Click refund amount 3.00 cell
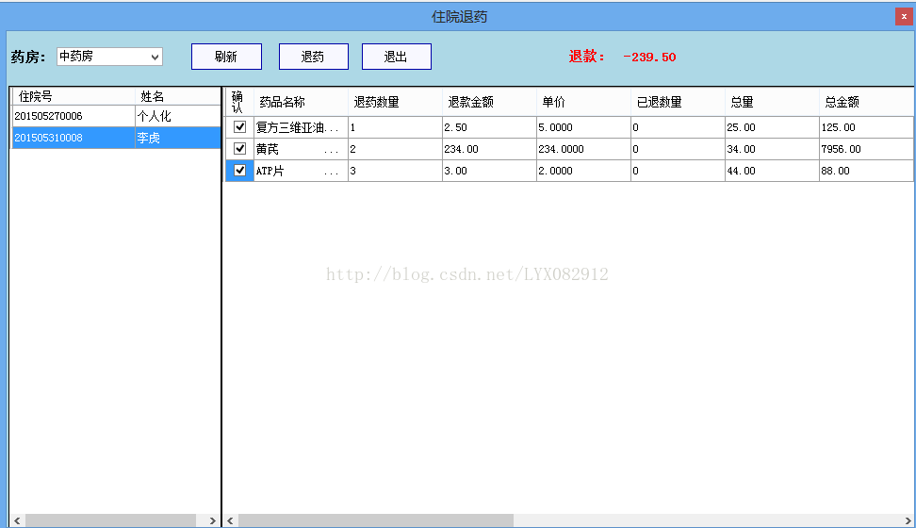This screenshot has height=528, width=916. tap(489, 170)
